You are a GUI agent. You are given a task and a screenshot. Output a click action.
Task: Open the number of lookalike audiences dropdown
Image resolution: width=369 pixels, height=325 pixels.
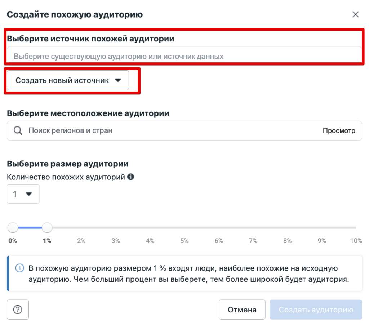pyautogui.click(x=23, y=194)
